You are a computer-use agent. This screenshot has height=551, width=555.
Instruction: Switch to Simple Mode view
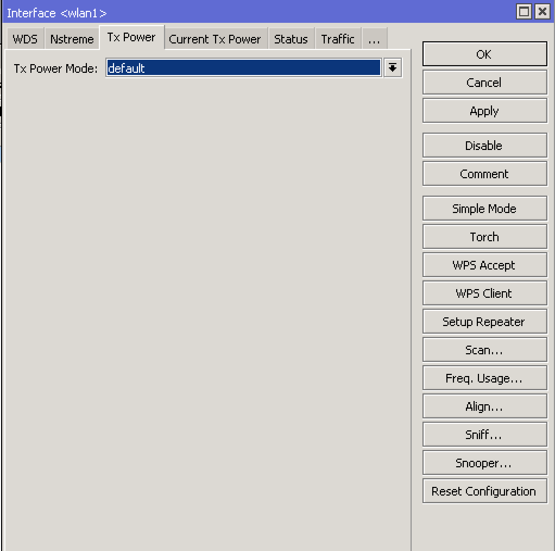(484, 208)
